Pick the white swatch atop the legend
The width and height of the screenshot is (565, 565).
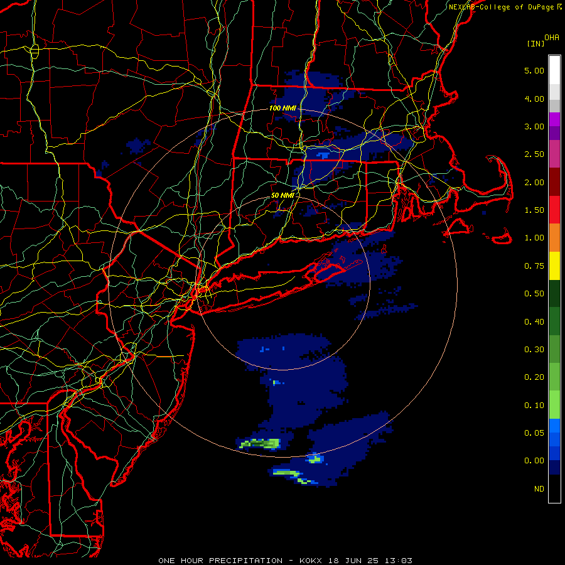point(554,70)
